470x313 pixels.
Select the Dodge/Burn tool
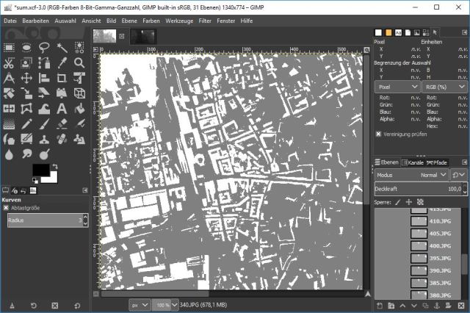44,154
